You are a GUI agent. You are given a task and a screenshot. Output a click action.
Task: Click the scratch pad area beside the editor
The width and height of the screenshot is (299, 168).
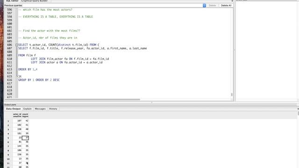tap(267, 49)
